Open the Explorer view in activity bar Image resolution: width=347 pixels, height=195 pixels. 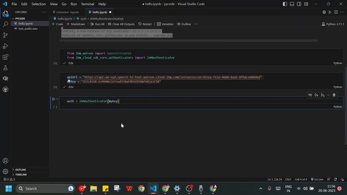5,14
